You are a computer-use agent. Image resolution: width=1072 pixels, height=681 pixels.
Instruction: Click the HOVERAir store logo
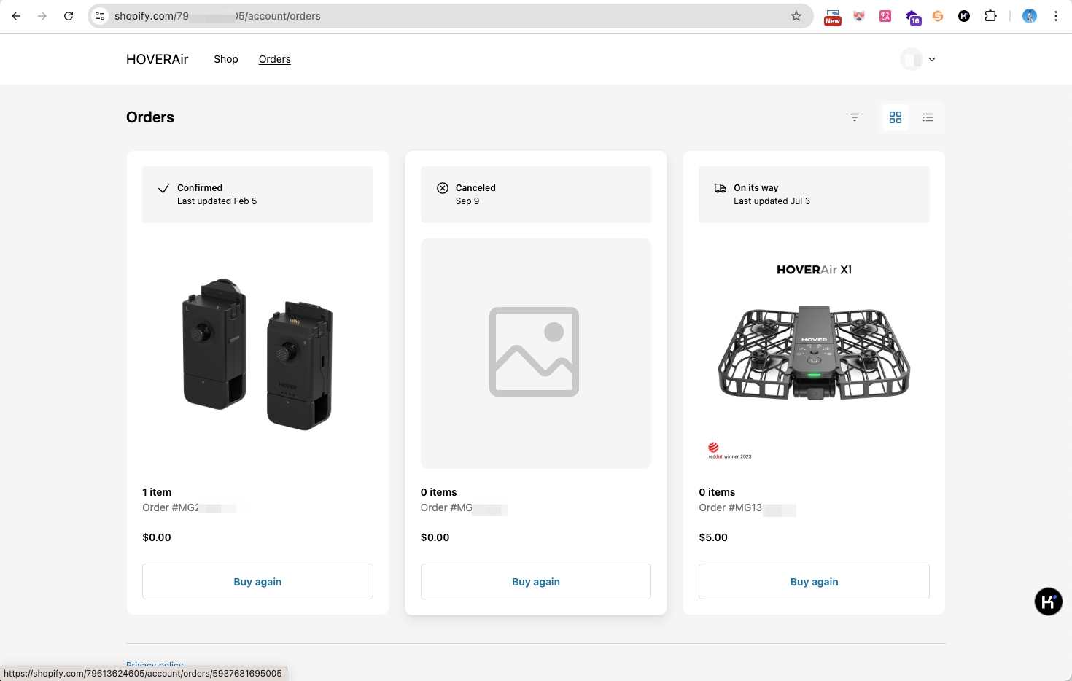click(157, 59)
